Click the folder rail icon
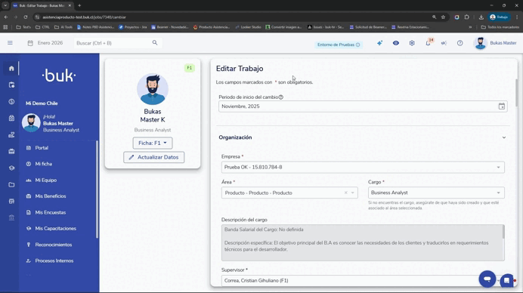This screenshot has width=523, height=293. [x=11, y=185]
